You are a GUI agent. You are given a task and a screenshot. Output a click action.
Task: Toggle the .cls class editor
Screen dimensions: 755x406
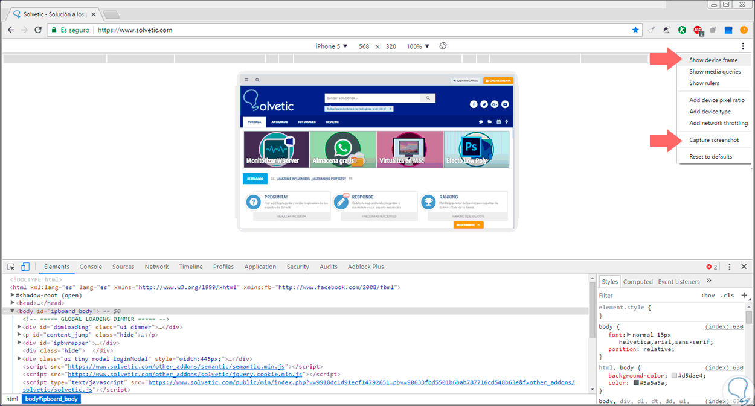[x=727, y=296]
